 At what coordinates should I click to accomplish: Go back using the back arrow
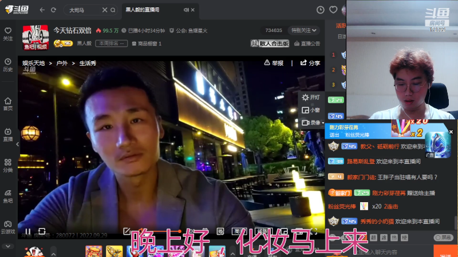tap(42, 10)
